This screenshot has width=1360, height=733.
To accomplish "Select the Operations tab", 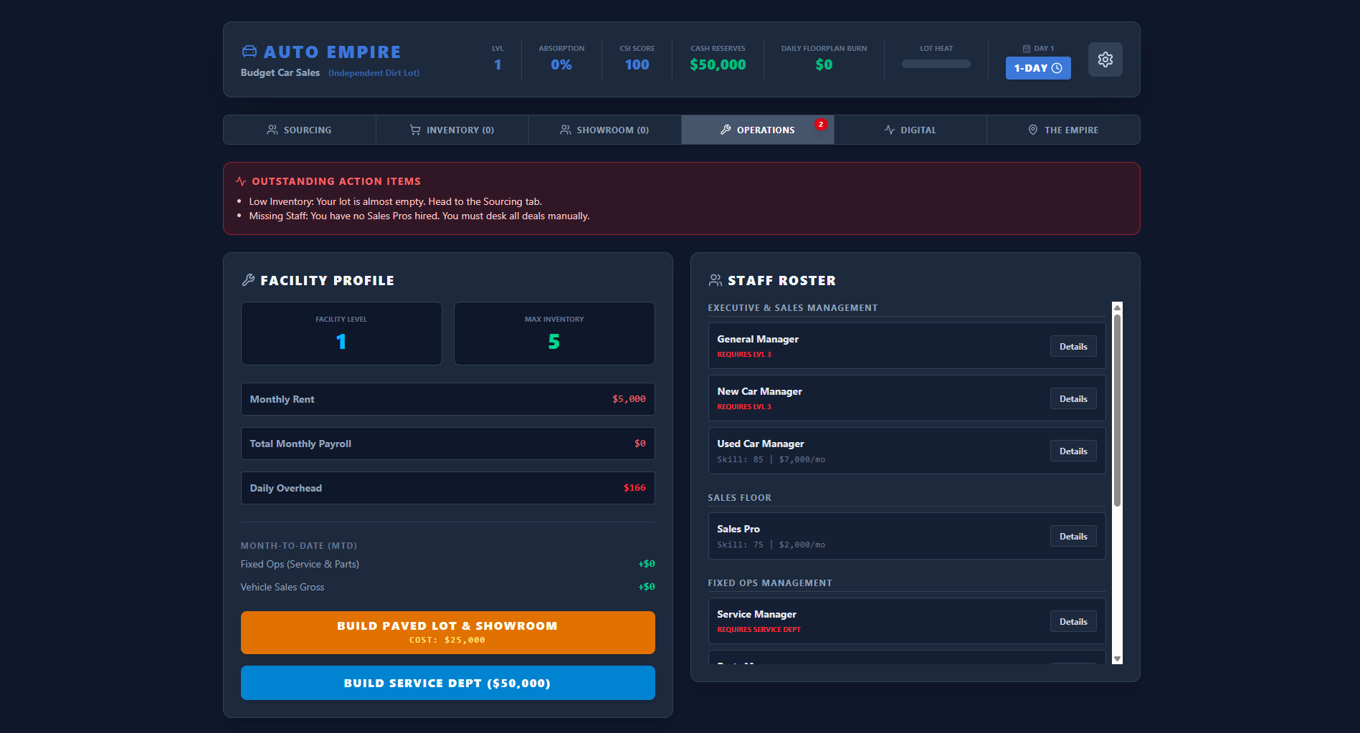I will point(758,130).
